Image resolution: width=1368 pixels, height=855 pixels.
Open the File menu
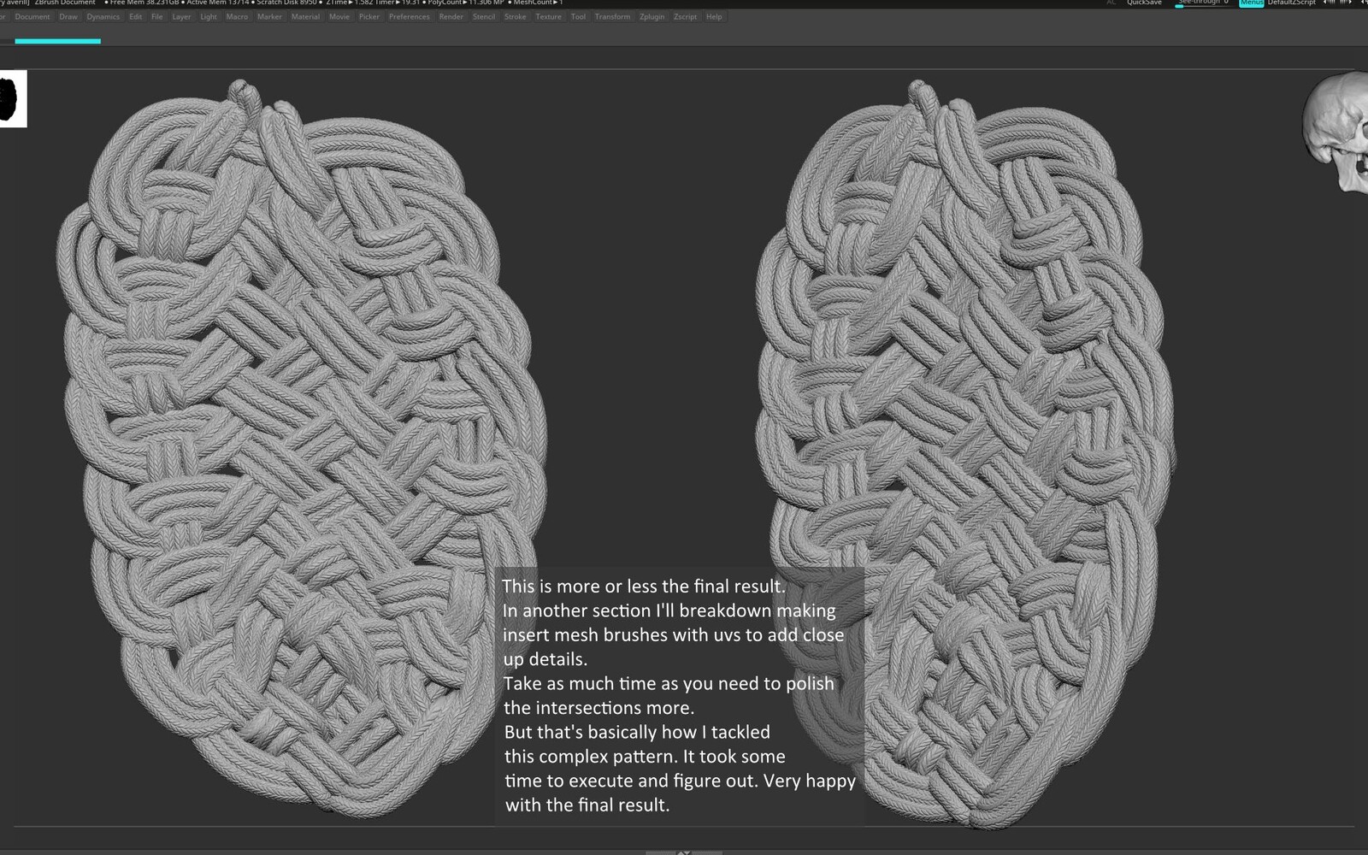[x=157, y=17]
